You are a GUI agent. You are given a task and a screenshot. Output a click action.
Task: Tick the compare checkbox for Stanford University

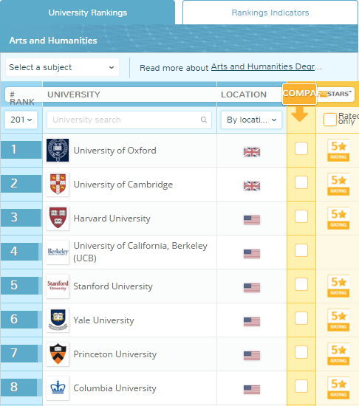[x=301, y=284]
